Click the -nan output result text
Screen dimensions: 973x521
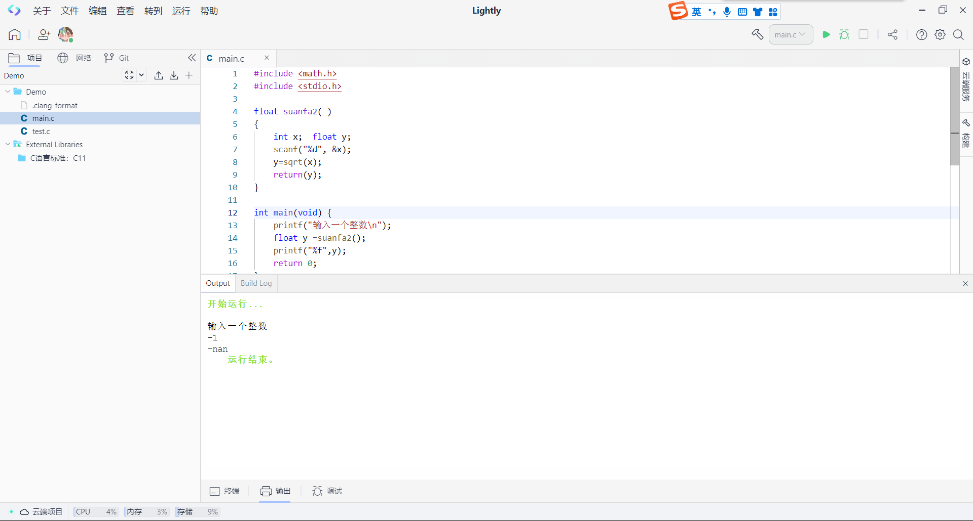pyautogui.click(x=218, y=349)
